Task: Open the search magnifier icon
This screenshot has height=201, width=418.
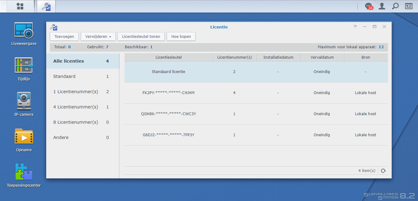Action: (395, 6)
